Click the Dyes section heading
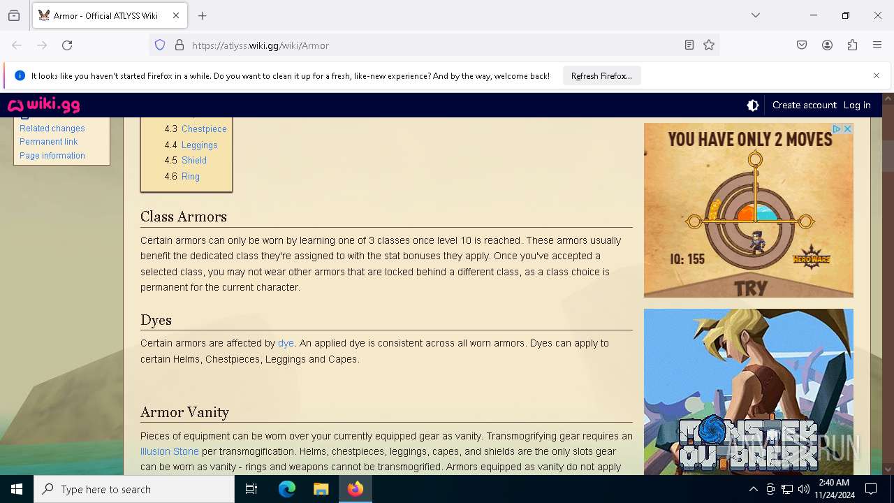The image size is (894, 503). (156, 320)
